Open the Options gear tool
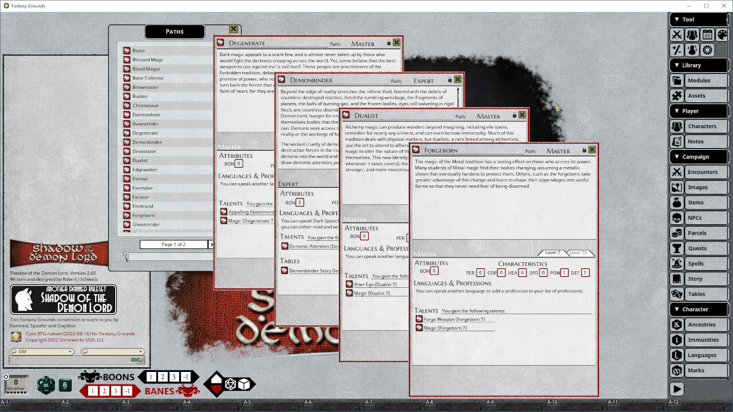Screen dimensions: 733x412 coord(707,50)
